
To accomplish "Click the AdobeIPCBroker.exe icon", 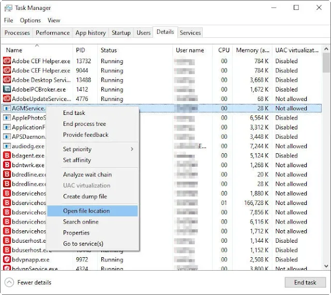I will (7, 90).
